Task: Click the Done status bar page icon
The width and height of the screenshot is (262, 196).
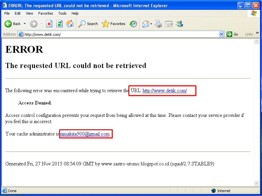Action: (5, 191)
